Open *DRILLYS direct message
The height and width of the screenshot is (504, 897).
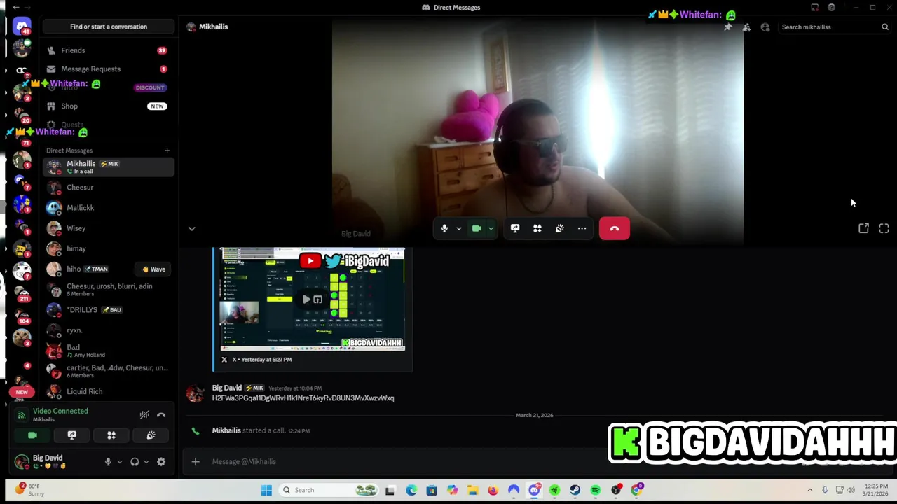point(109,309)
